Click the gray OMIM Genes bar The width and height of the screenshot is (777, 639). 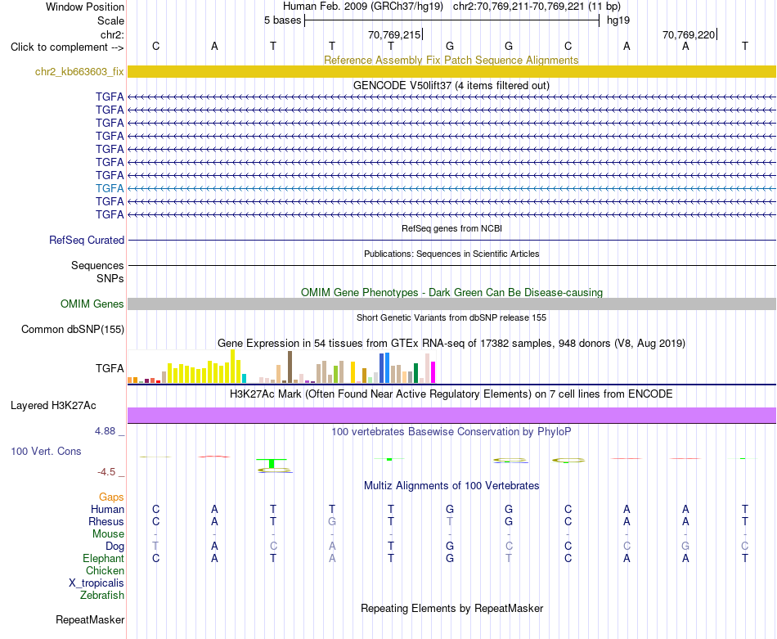451,304
